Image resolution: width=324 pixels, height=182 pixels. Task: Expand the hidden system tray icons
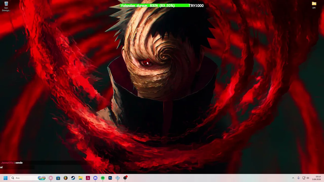293,178
